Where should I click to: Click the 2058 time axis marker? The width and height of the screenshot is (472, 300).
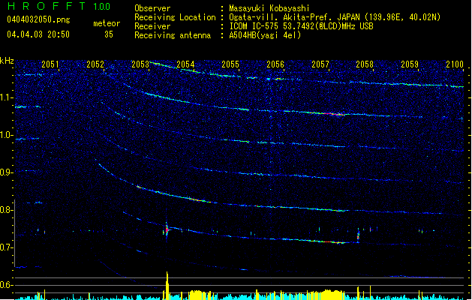365,64
